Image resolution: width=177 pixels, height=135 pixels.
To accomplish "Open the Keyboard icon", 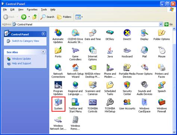I will point(127,52).
